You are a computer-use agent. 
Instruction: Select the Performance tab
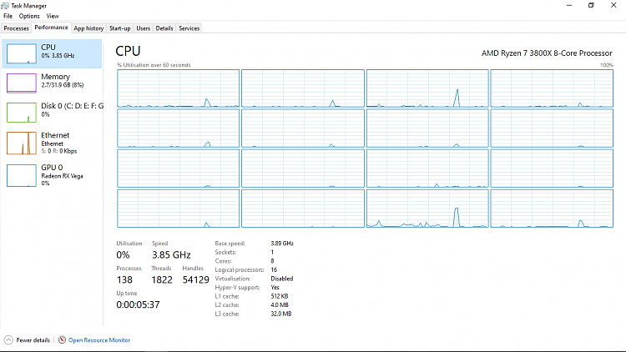(51, 28)
